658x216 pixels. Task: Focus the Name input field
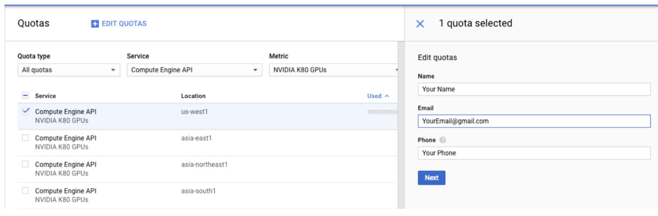pyautogui.click(x=534, y=89)
